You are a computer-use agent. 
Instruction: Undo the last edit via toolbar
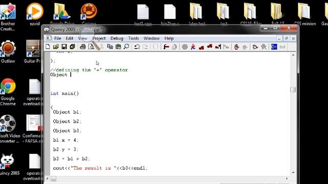point(137,47)
